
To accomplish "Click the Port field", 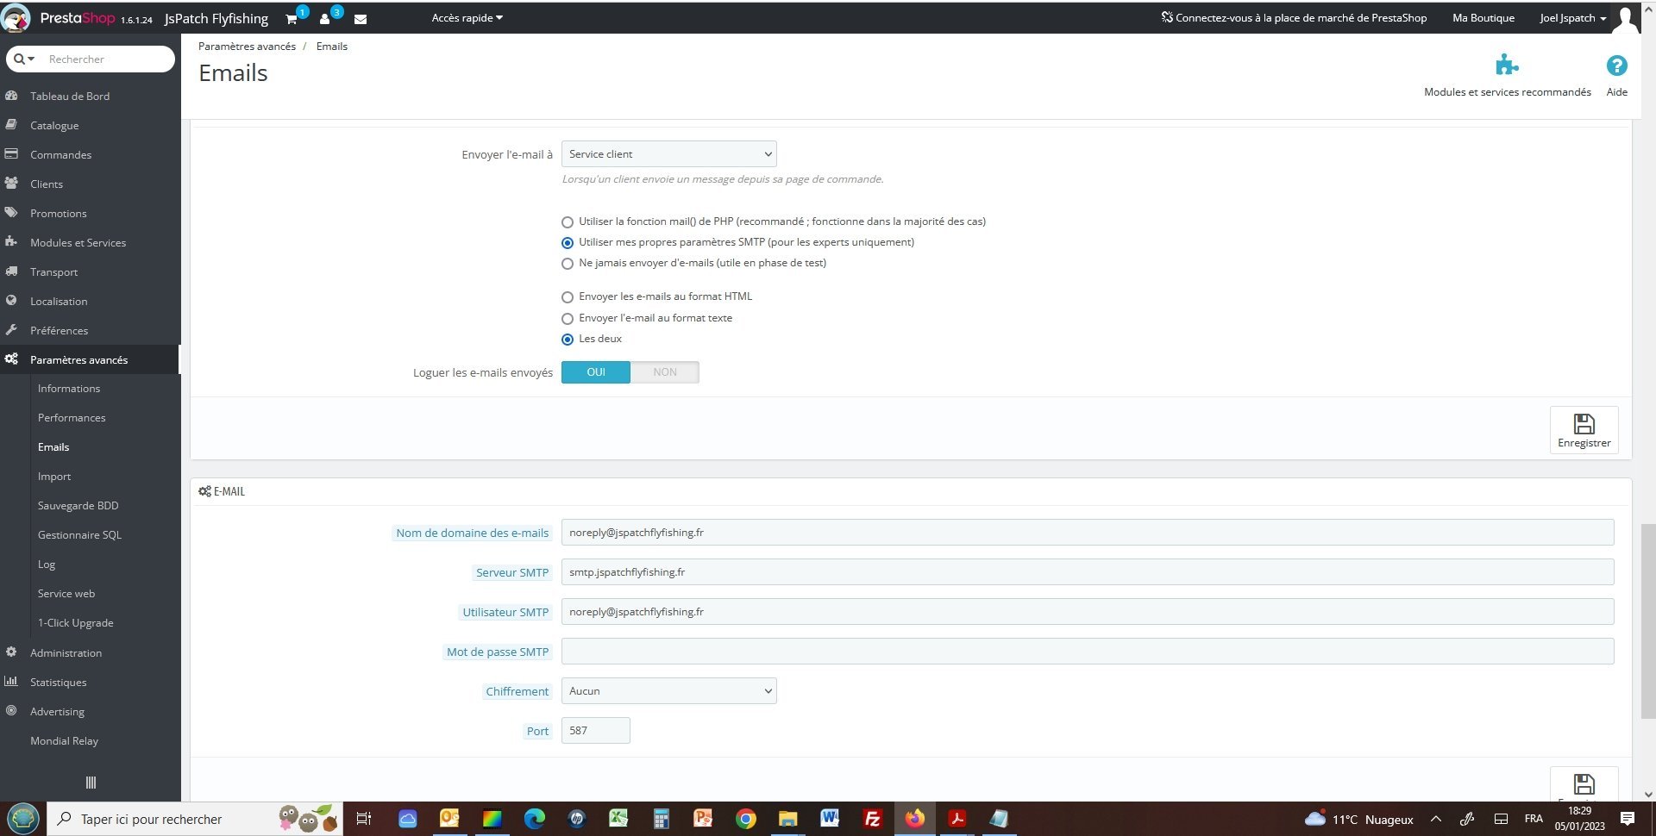I will coord(595,731).
